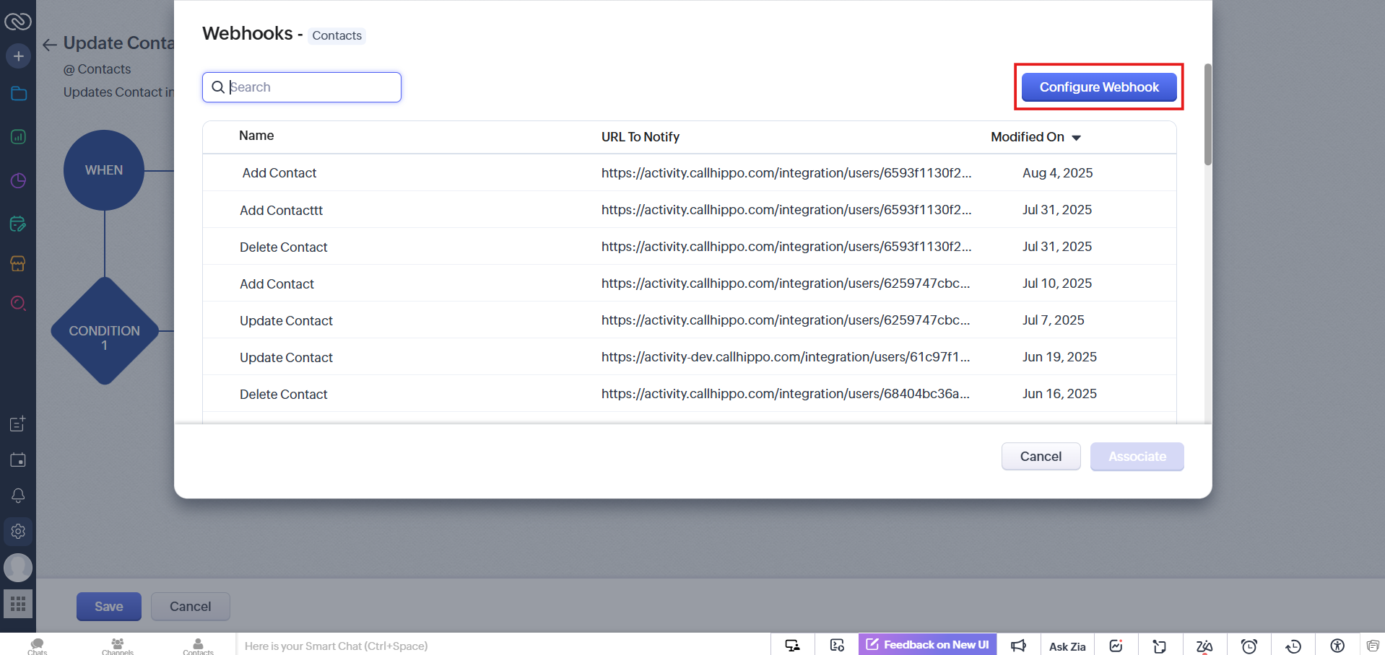Image resolution: width=1385 pixels, height=655 pixels.
Task: Click the Contacts tag beside Webhooks title
Action: coord(337,35)
